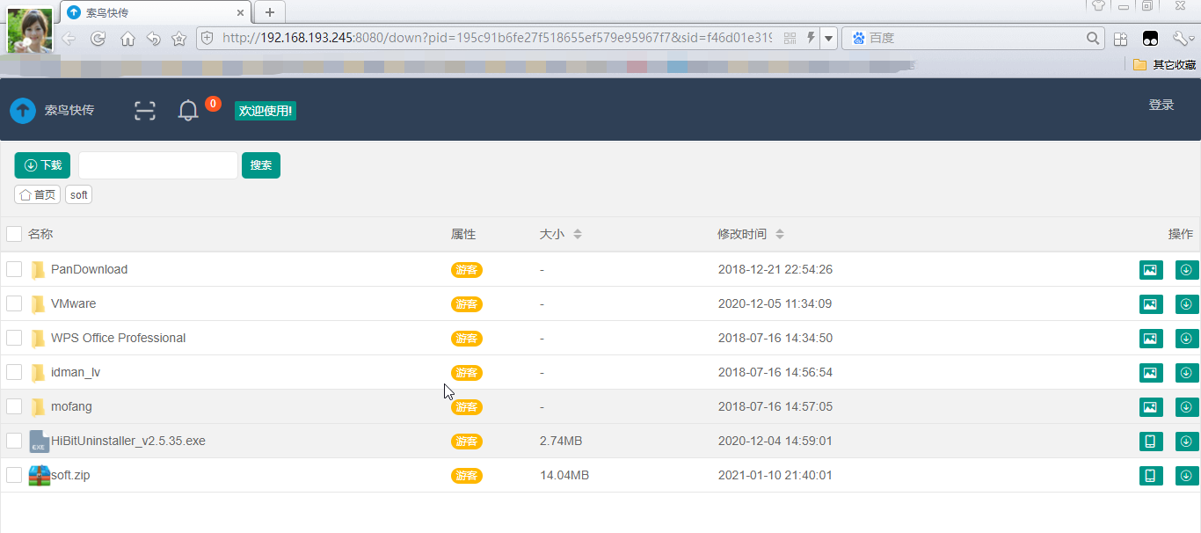Viewport: 1201px width, 533px height.
Task: Click the file name soft.zip
Action: (x=70, y=475)
